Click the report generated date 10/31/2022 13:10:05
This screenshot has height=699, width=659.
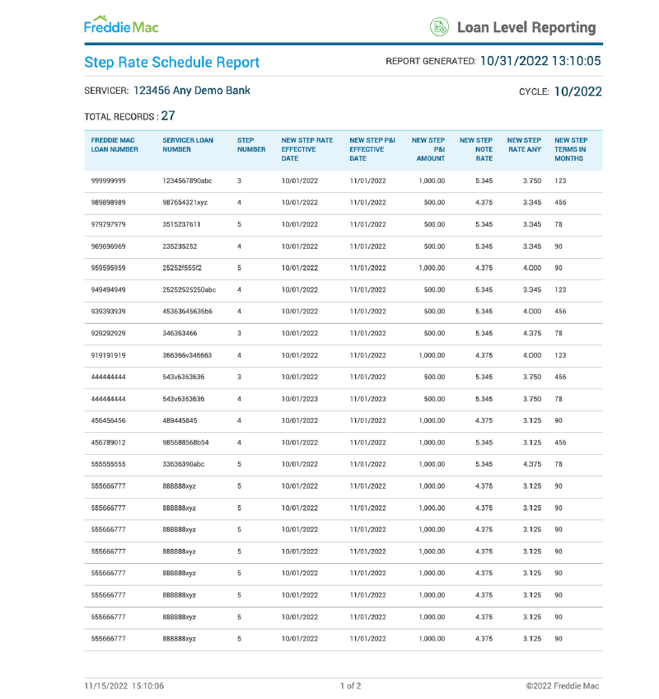tap(540, 61)
